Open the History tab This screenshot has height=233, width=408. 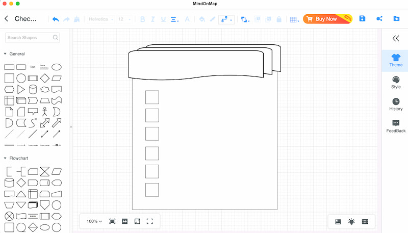[396, 105]
